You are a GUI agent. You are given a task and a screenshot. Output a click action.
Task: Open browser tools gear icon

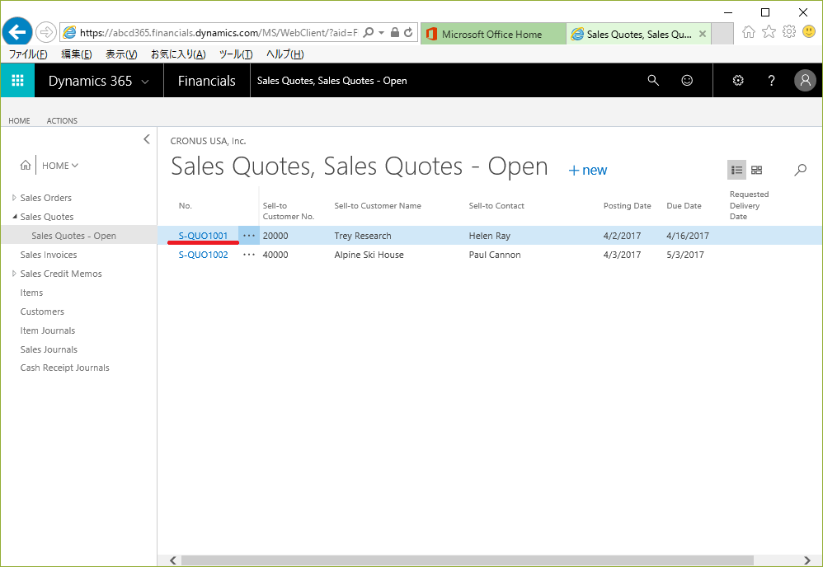pos(789,32)
